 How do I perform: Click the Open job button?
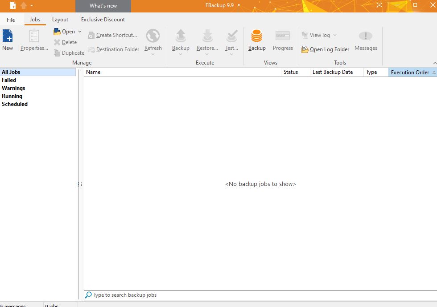pos(64,32)
